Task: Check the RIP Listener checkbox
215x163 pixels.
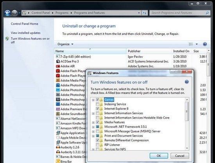Action: [x=97, y=145]
